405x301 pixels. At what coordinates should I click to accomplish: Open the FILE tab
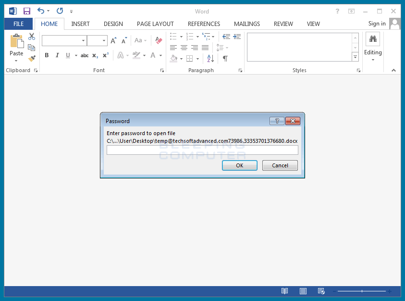click(18, 24)
